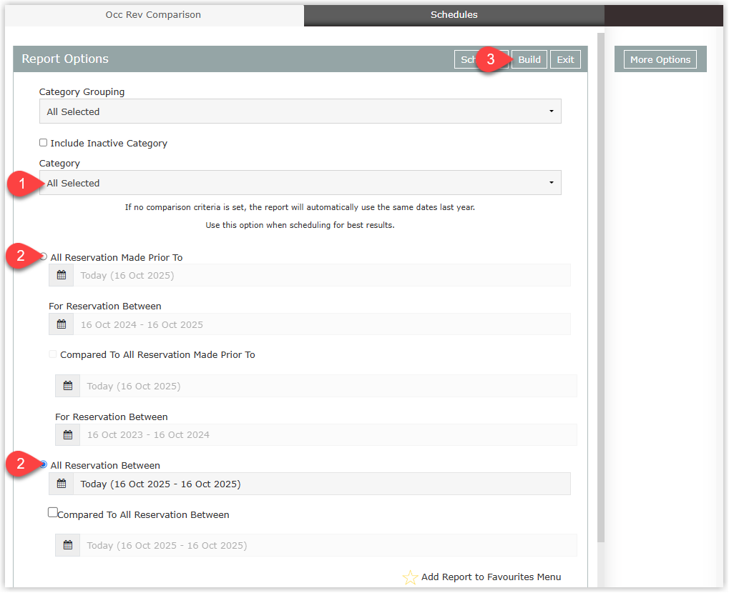Click the favourites star icon
The image size is (729, 593).
pos(410,577)
